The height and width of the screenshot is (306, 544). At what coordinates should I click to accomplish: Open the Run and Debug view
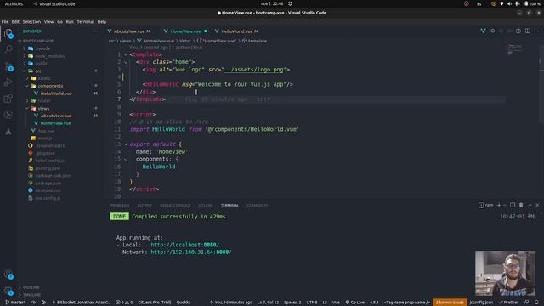tap(8, 82)
